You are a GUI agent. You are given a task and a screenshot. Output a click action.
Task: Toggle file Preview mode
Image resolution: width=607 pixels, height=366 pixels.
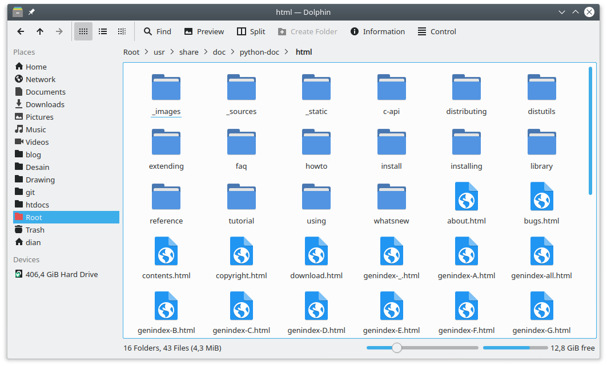[x=204, y=31]
